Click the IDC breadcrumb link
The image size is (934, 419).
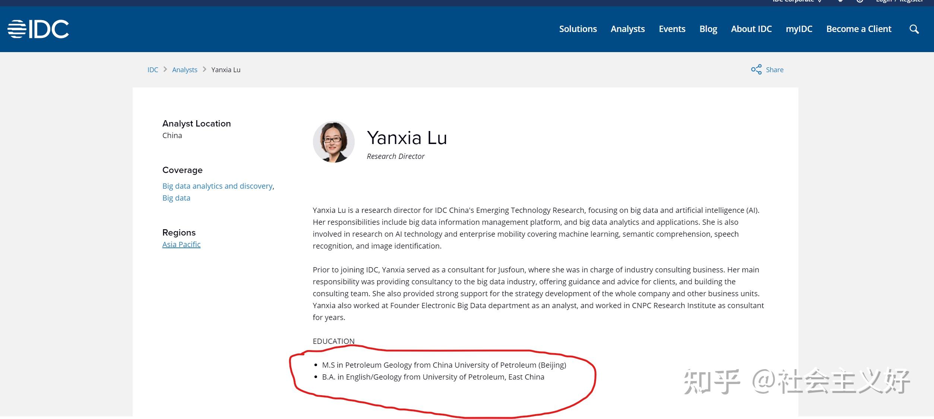[x=153, y=70]
